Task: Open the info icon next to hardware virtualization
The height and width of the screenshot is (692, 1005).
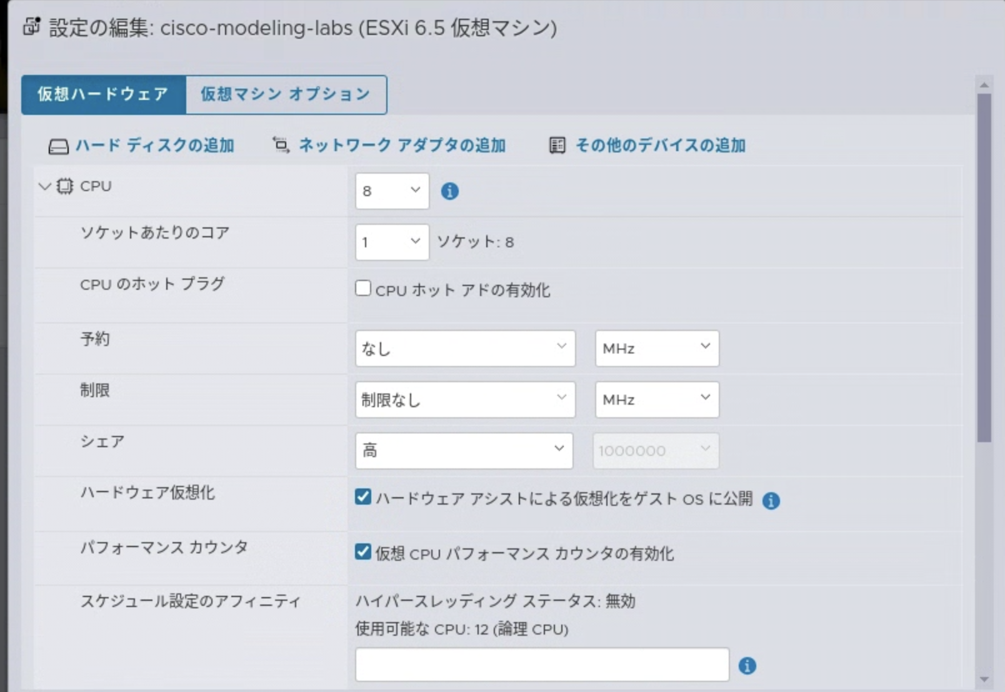Action: [x=772, y=500]
